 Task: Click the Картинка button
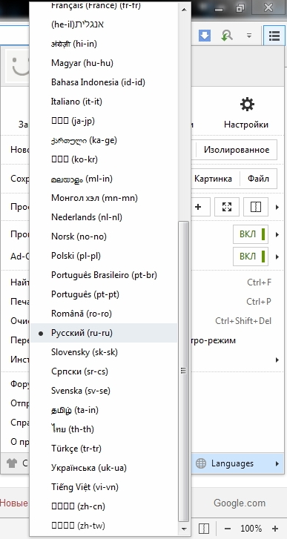(x=213, y=179)
